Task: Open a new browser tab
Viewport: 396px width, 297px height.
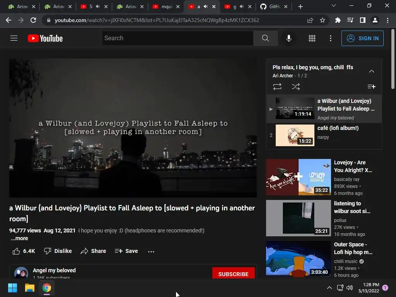Action: tap(300, 7)
